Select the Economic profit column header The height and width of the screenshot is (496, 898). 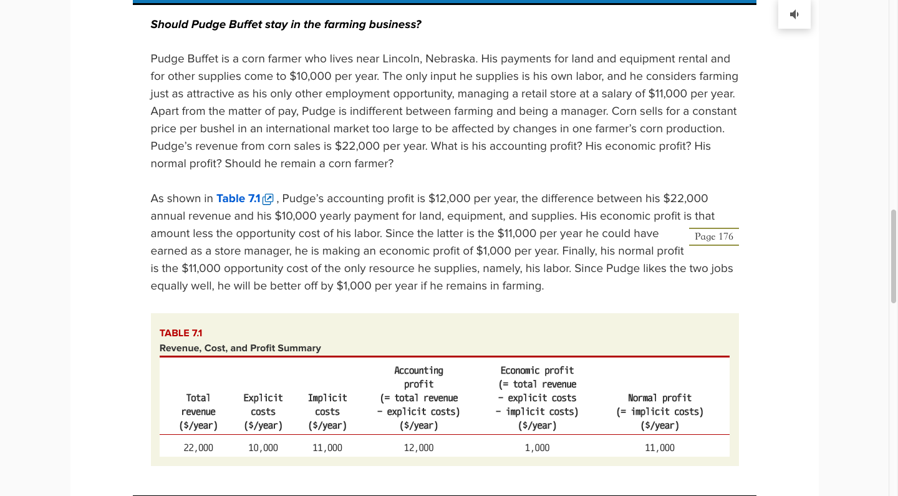pos(537,398)
